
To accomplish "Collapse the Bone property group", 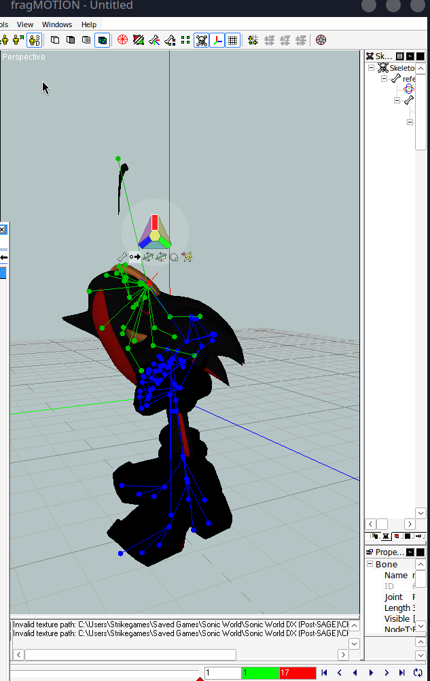I will point(370,564).
